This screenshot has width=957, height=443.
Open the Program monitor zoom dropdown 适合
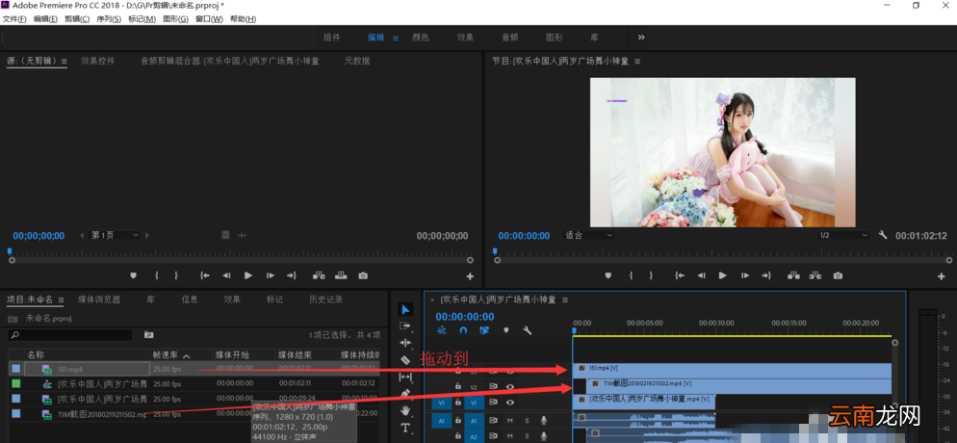click(x=588, y=235)
